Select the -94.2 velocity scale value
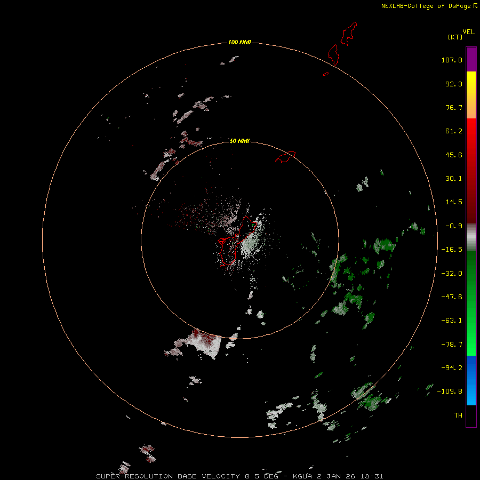The width and height of the screenshot is (480, 480). tap(452, 368)
